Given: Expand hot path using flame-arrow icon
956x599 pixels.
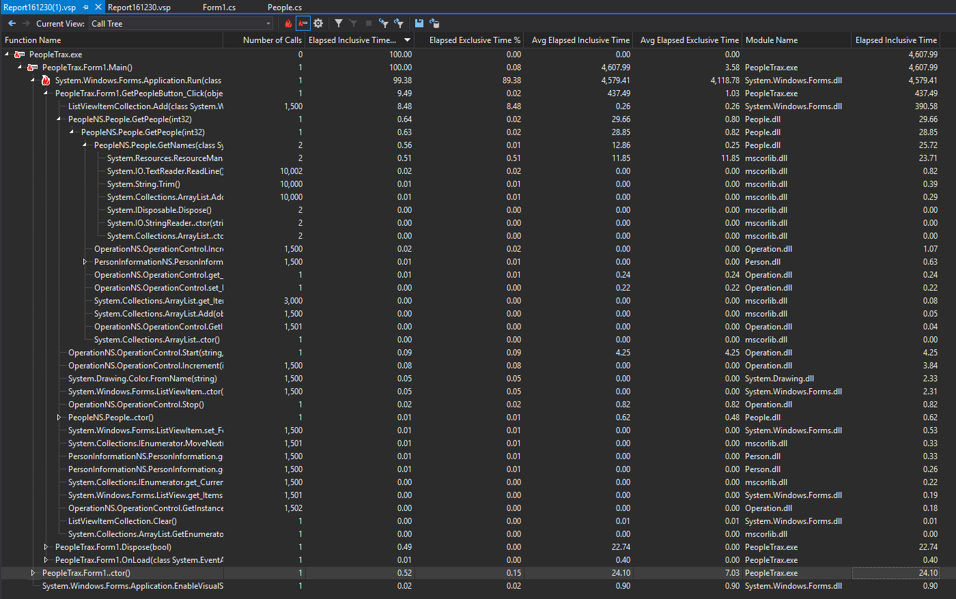Looking at the screenshot, I should pyautogui.click(x=303, y=23).
